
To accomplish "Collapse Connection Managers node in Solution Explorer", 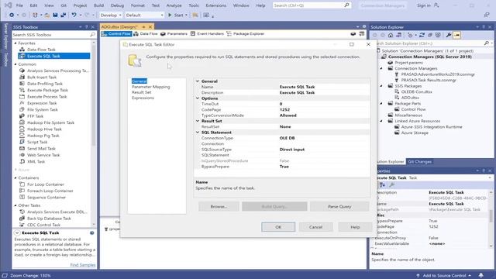I will [381, 68].
